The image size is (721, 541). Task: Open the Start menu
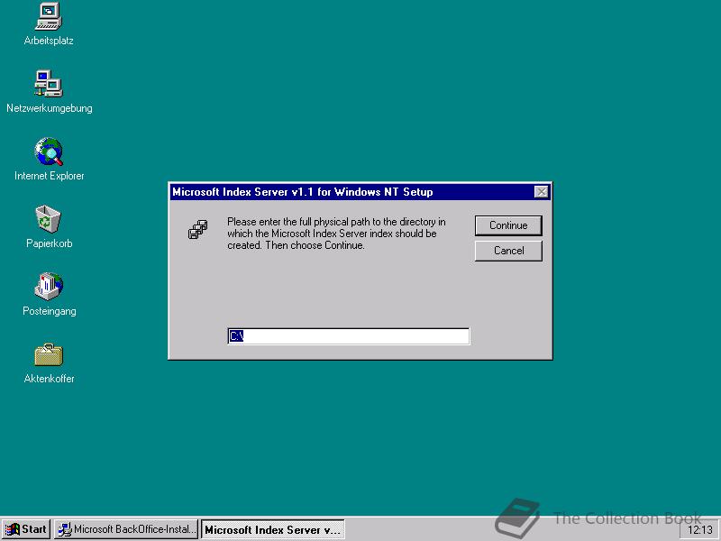point(26,529)
